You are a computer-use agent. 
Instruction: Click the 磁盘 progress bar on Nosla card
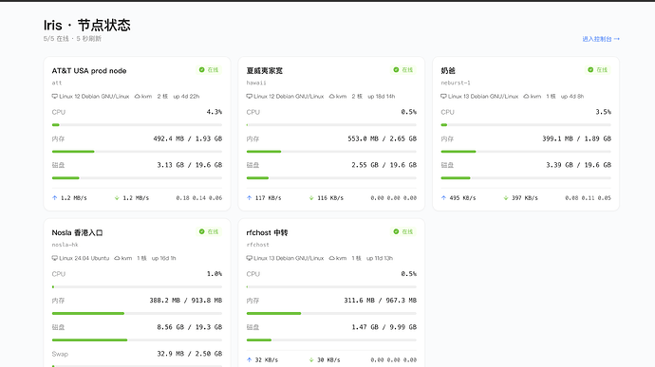(137, 340)
